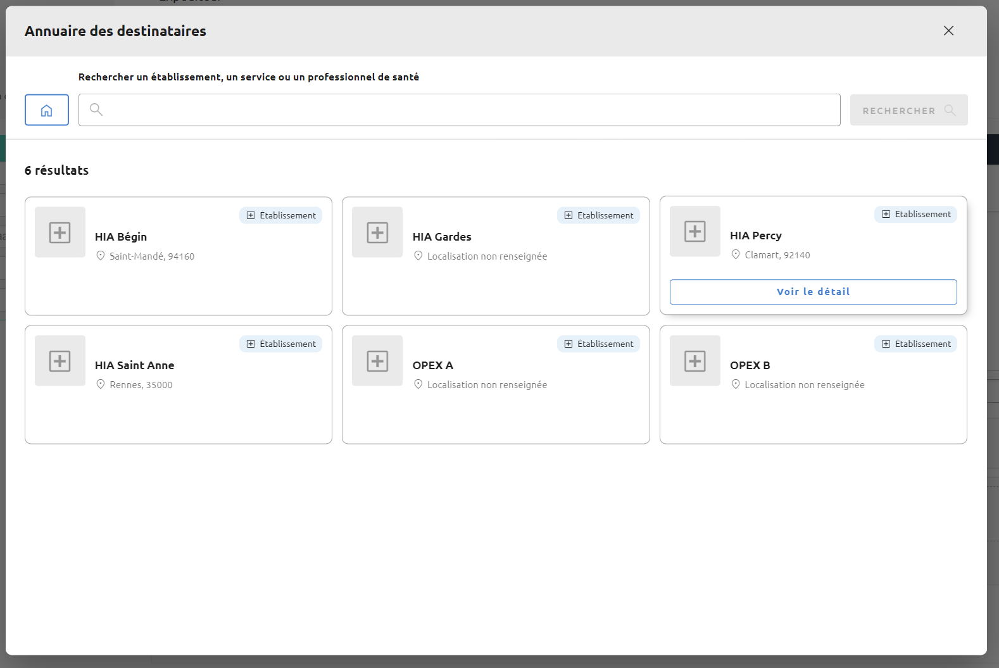Viewport: 999px width, 668px height.
Task: Click the HIA Gardes establishment thumbnail icon
Action: tap(377, 232)
